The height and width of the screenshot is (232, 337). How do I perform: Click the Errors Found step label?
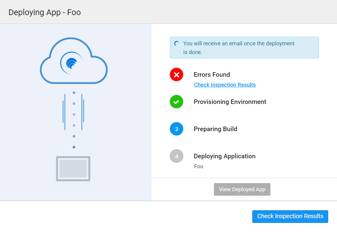pyautogui.click(x=212, y=75)
